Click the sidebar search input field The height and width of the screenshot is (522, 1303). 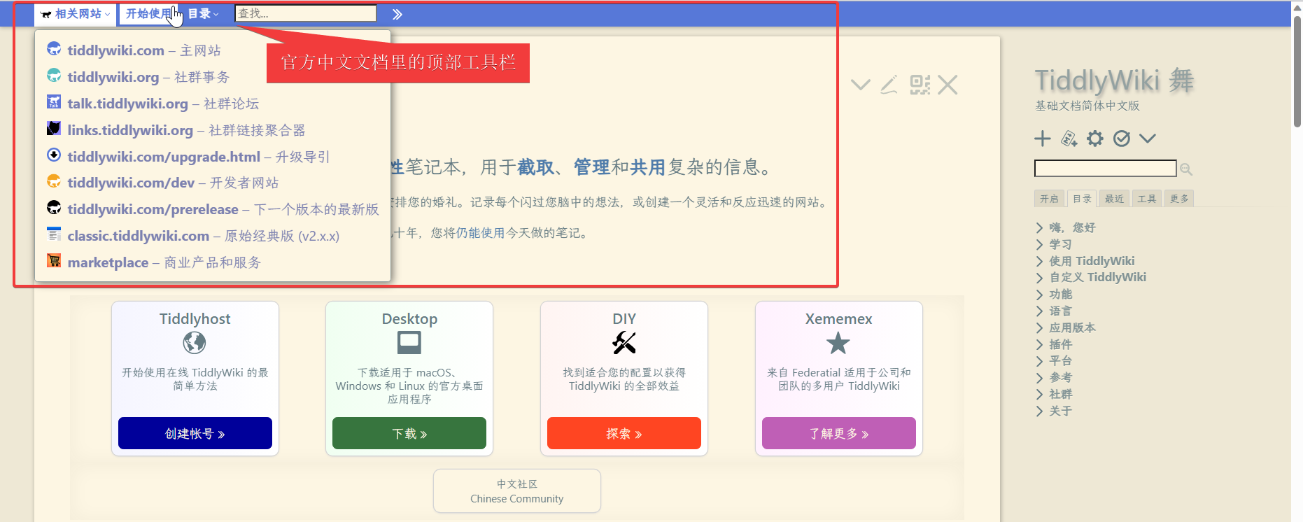pyautogui.click(x=1106, y=169)
